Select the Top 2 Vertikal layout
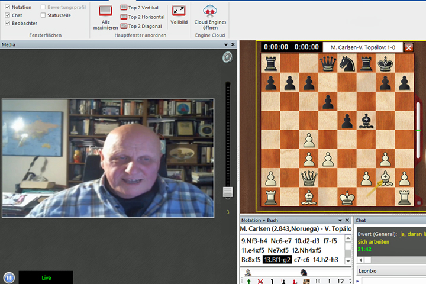 point(143,8)
